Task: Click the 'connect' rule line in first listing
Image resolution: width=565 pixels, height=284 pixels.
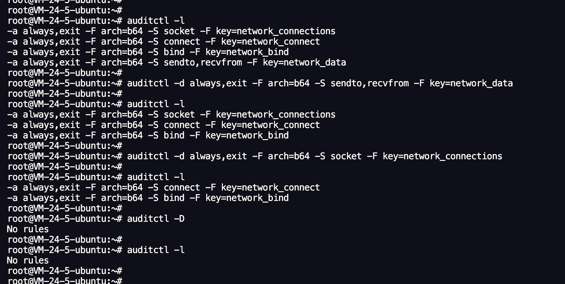Action: pyautogui.click(x=164, y=42)
